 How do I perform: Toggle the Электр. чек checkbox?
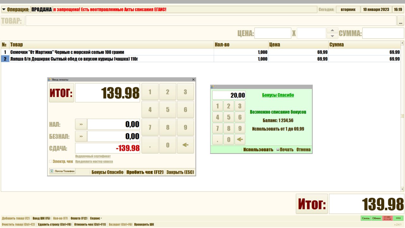coord(51,161)
